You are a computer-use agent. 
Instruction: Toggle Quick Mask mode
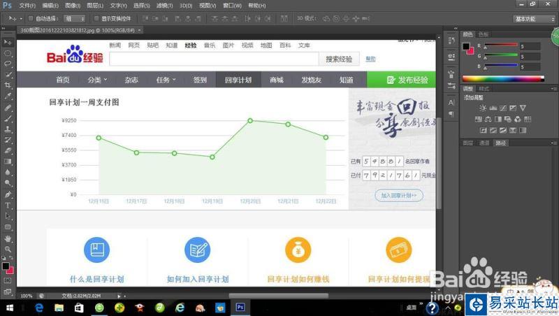8,280
